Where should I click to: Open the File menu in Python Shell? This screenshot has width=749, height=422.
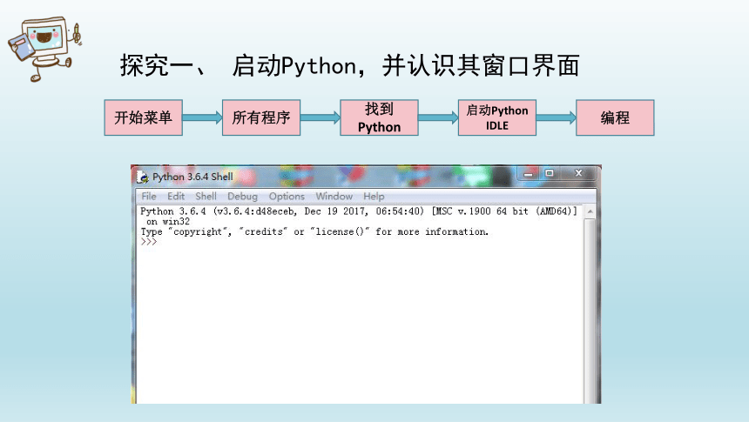coord(149,196)
